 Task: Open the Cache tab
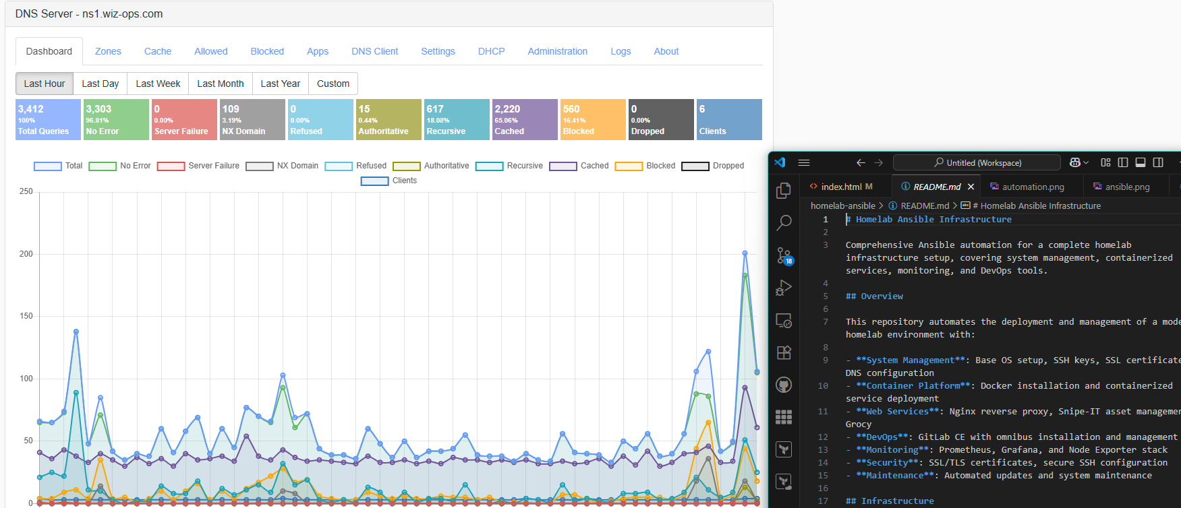coord(158,51)
